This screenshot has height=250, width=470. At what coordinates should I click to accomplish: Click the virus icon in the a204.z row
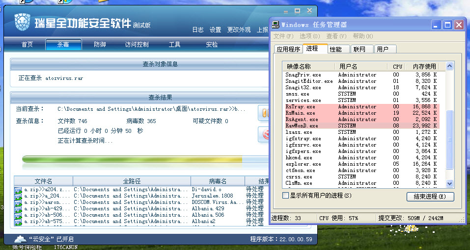pos(18,190)
